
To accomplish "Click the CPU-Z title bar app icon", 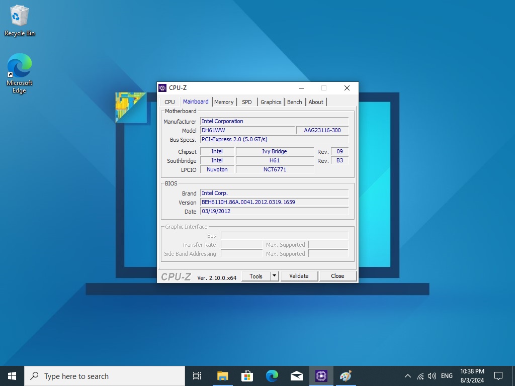I will pos(162,88).
